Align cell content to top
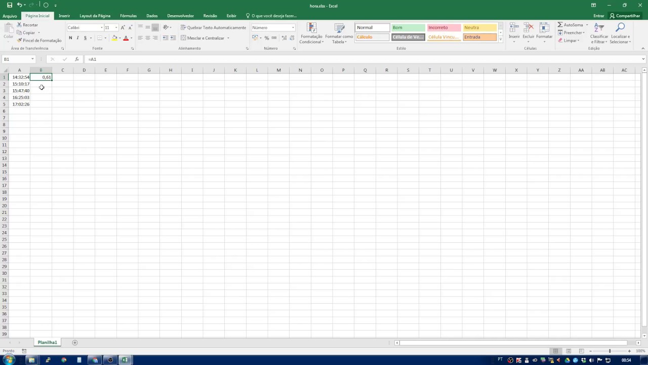The image size is (648, 365). tap(140, 27)
